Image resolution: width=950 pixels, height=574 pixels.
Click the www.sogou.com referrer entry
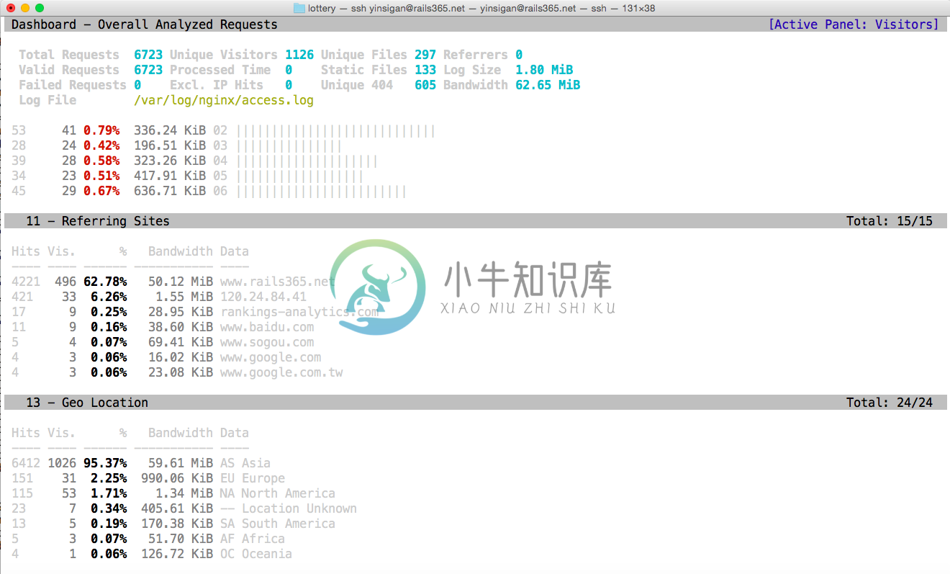coord(267,342)
